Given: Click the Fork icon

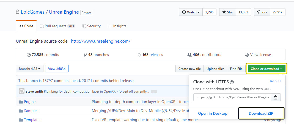Looking at the screenshot, I should tap(258, 12).
